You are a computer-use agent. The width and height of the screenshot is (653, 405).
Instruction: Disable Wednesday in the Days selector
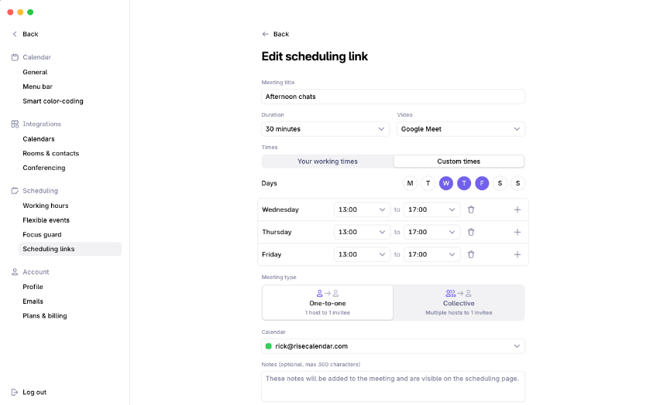pos(446,183)
